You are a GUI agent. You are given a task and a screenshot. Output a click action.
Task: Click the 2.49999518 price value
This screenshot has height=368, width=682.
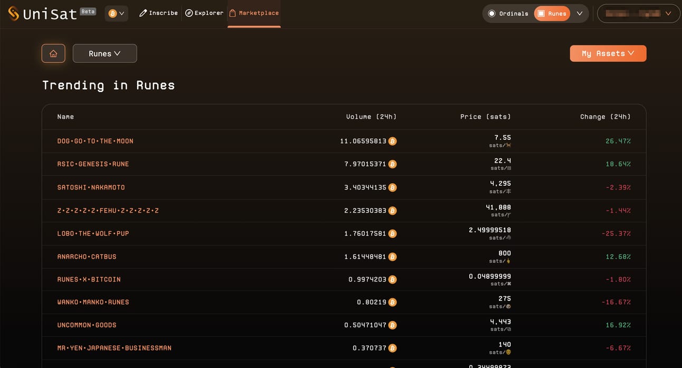point(490,230)
